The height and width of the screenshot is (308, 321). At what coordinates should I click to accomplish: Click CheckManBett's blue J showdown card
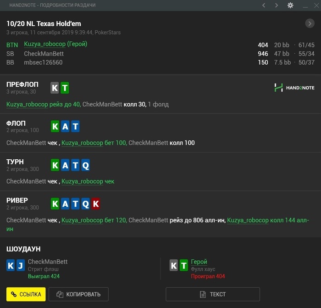coord(21,265)
